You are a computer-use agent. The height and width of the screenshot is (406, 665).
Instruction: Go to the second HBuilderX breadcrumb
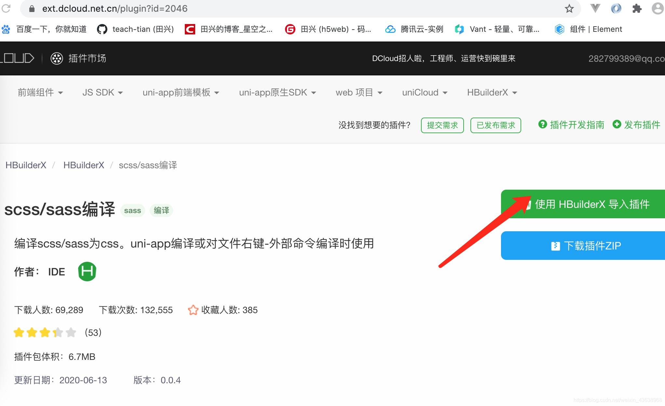point(84,165)
